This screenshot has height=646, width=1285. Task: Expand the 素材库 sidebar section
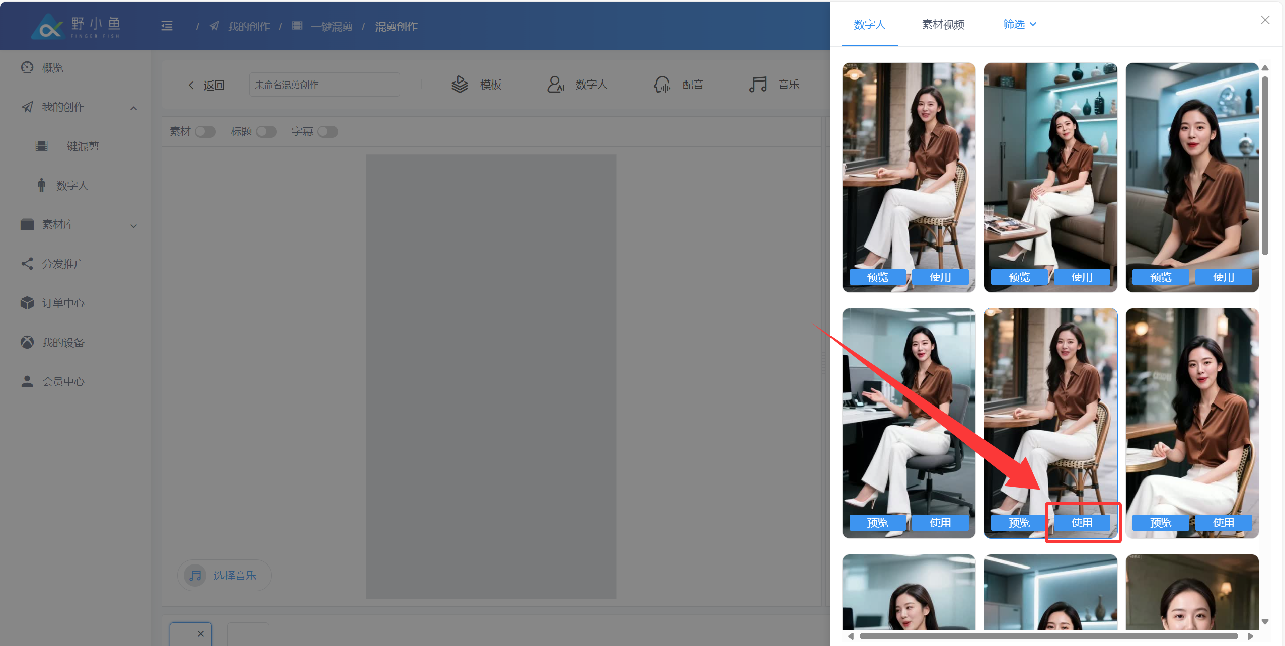133,226
